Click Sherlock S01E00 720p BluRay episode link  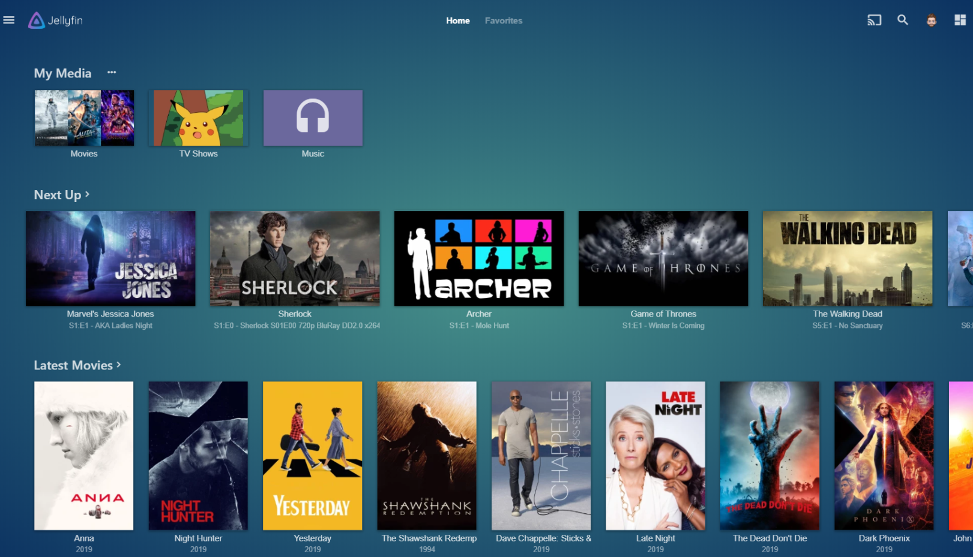pyautogui.click(x=297, y=326)
